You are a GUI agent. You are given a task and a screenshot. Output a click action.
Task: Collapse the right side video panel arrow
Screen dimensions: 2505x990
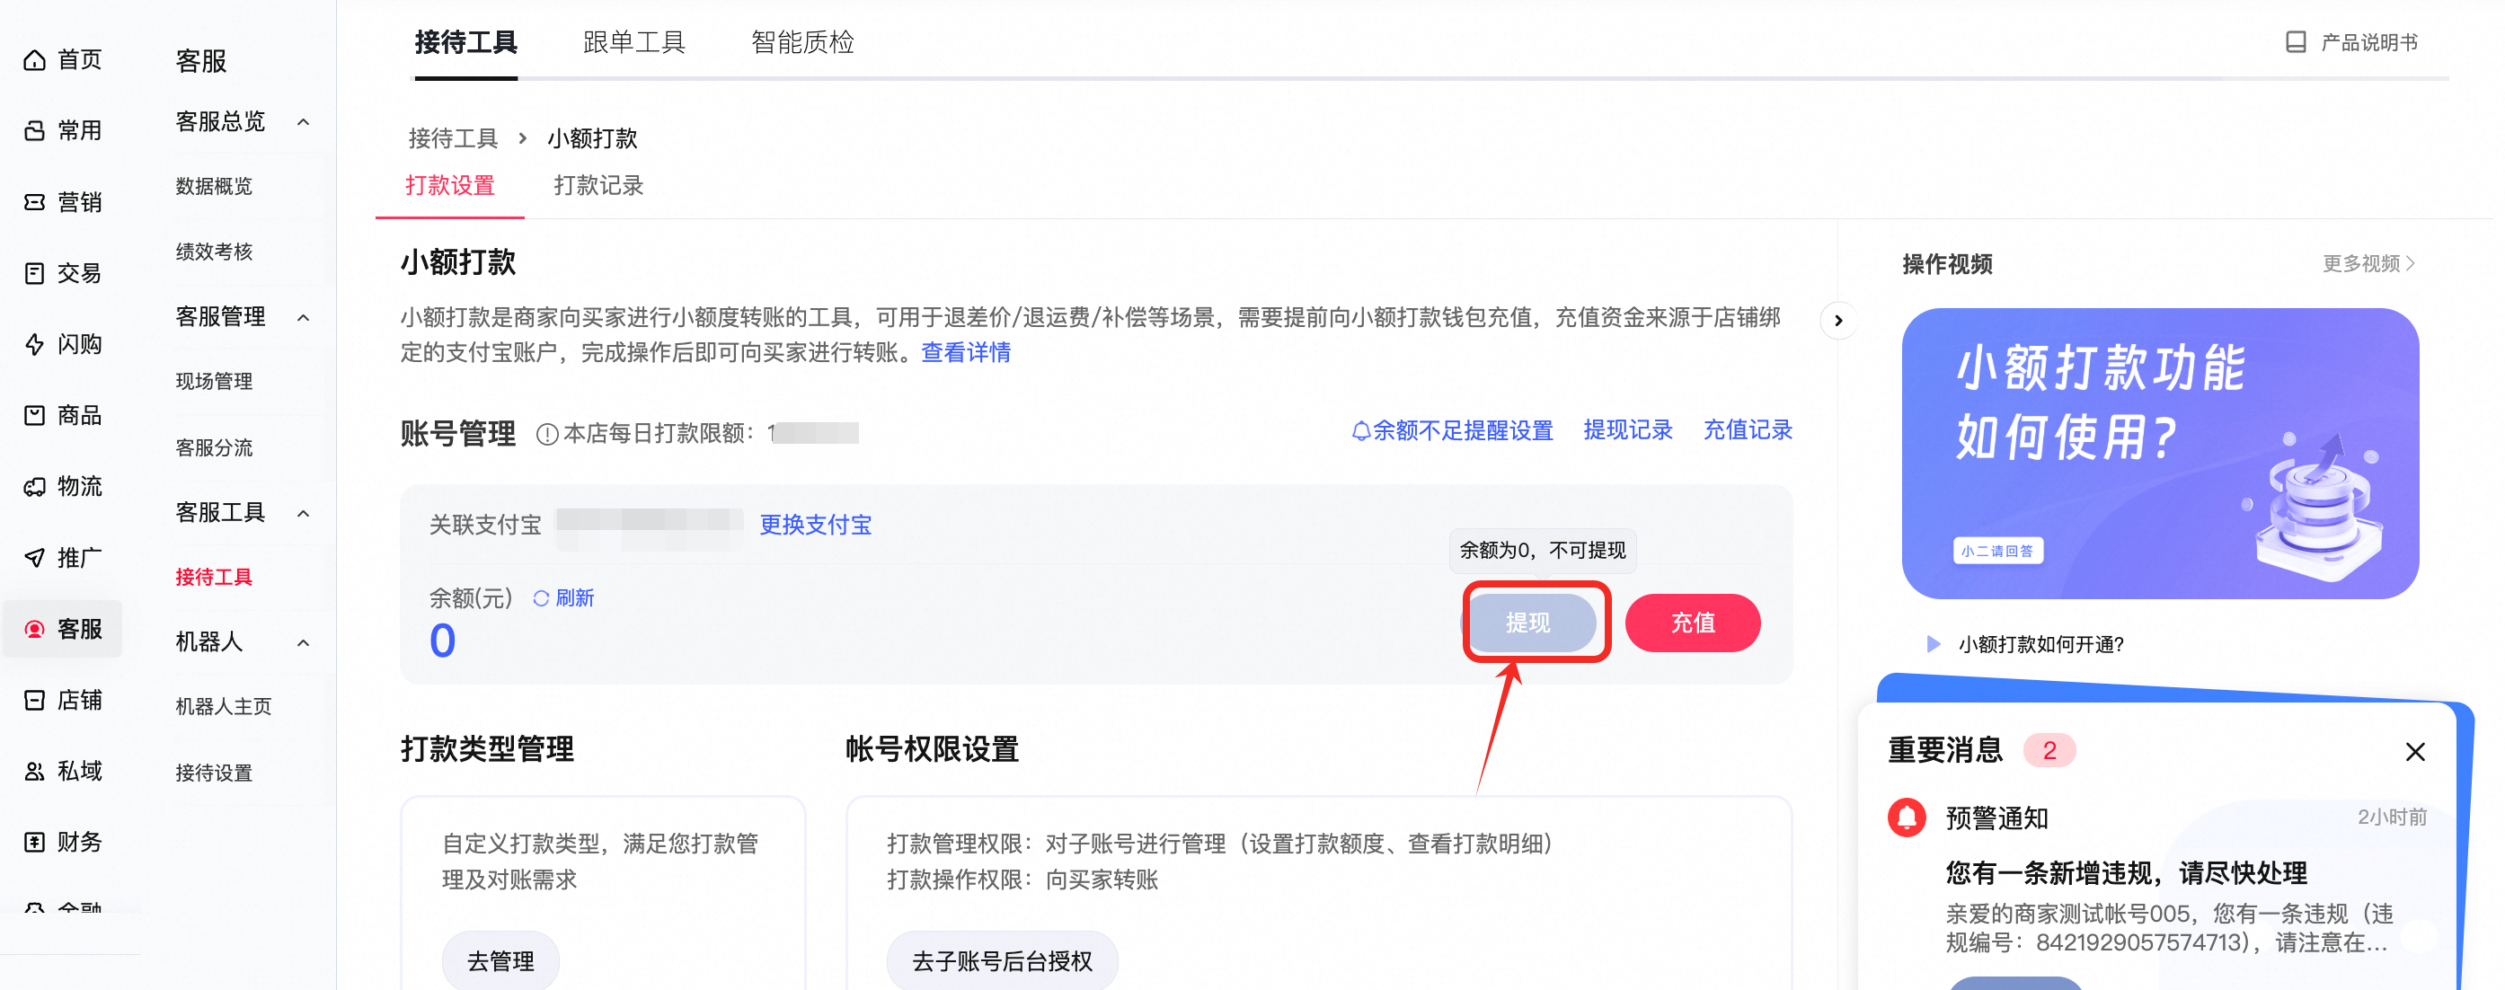pos(1838,321)
